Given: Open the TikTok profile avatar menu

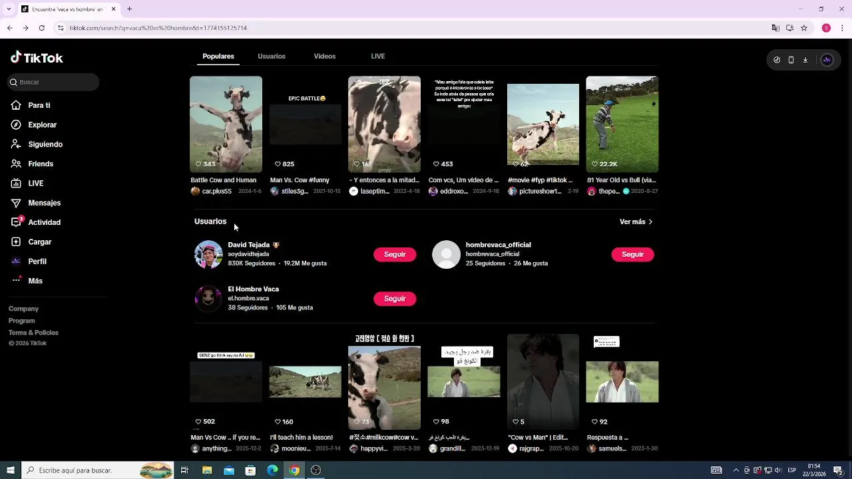Looking at the screenshot, I should tap(827, 60).
